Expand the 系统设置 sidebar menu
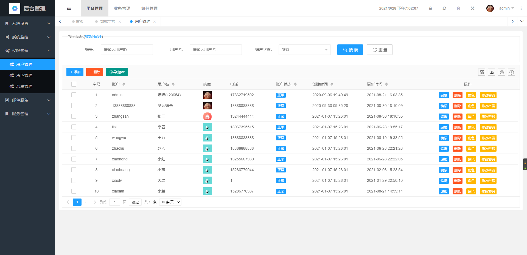The height and width of the screenshot is (255, 527). 27,23
